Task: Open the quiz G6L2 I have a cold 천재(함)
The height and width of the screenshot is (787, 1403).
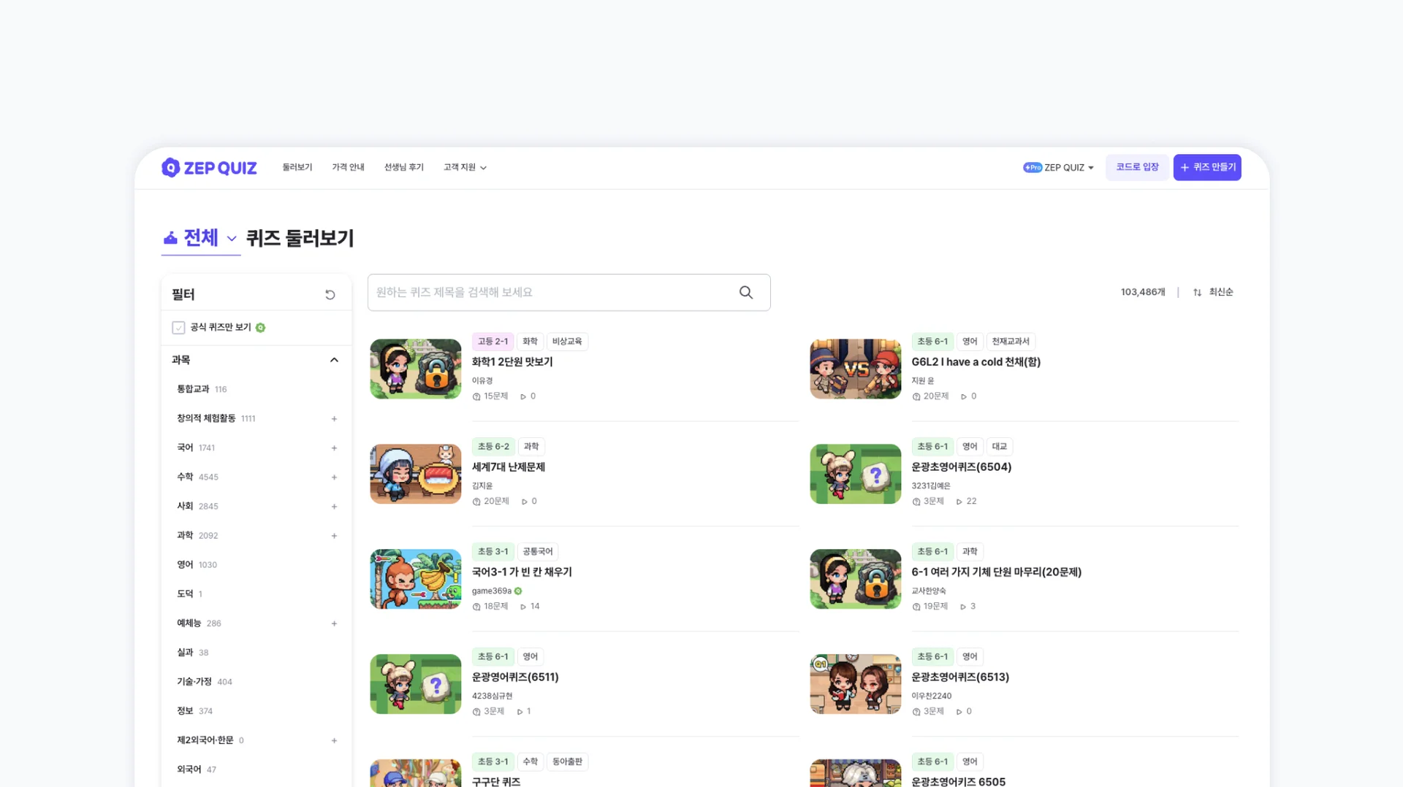Action: coord(976,362)
